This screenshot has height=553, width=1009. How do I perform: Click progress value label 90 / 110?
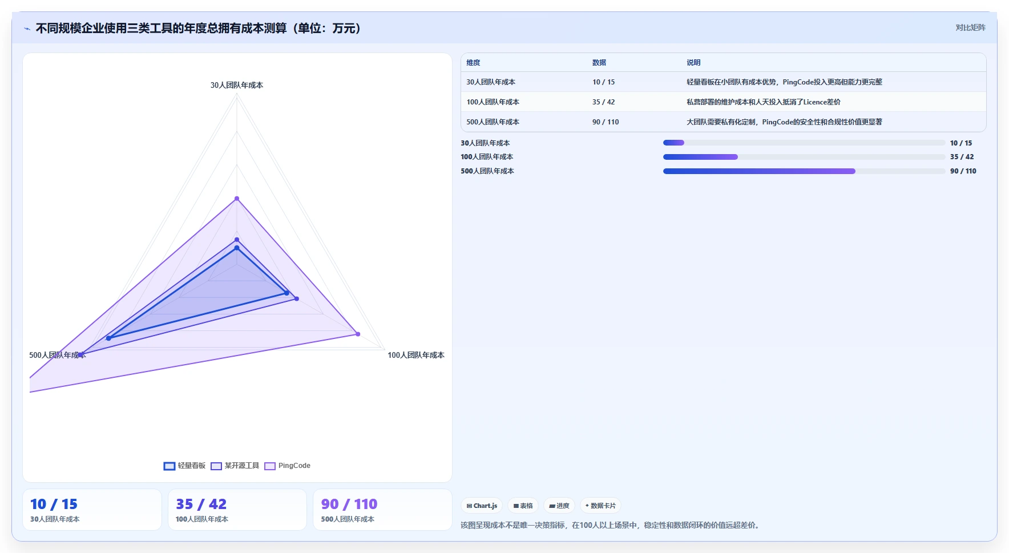coord(963,171)
